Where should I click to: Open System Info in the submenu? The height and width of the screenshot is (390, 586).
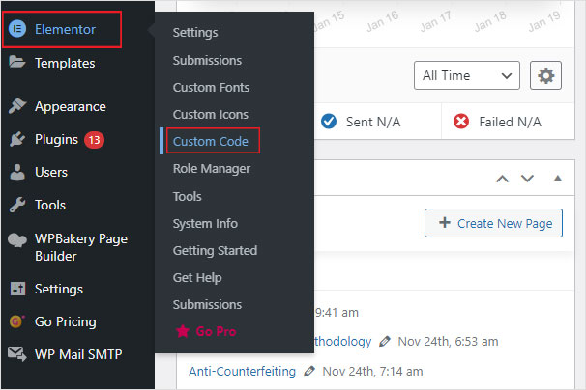(x=205, y=224)
